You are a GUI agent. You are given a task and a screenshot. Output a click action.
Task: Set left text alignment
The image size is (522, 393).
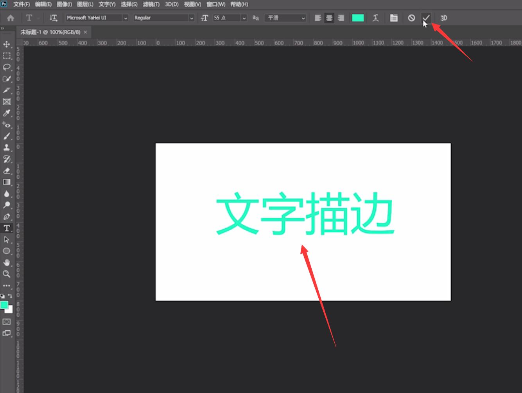point(318,18)
